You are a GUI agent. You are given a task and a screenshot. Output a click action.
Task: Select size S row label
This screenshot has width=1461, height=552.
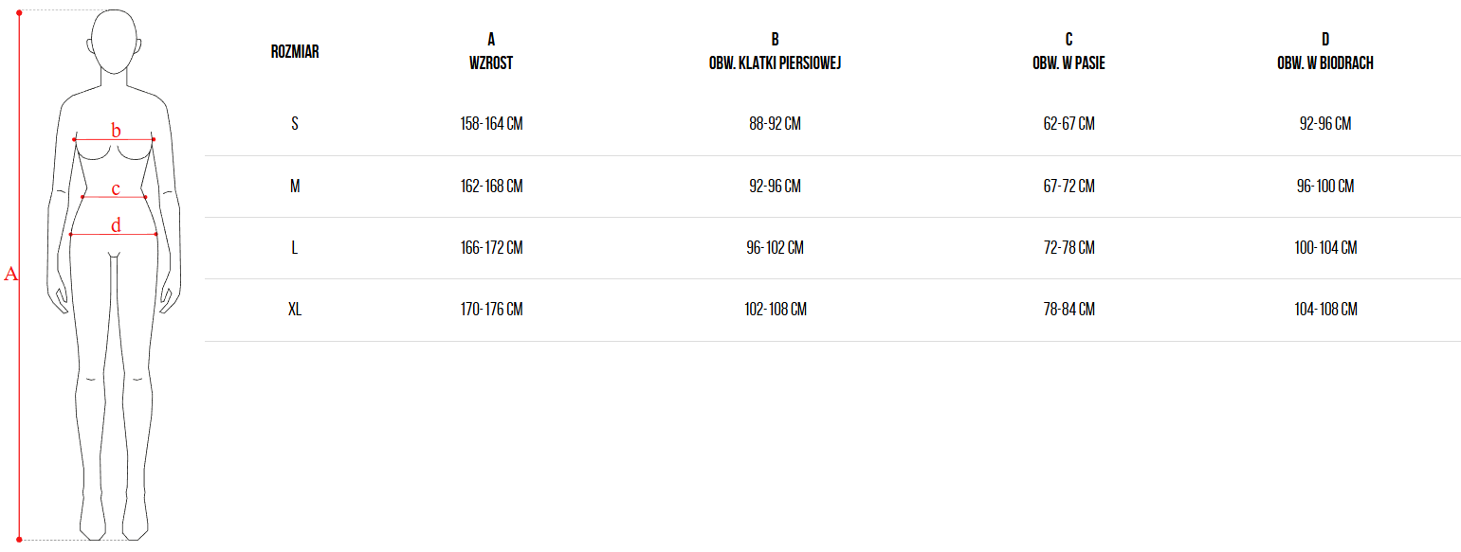295,124
